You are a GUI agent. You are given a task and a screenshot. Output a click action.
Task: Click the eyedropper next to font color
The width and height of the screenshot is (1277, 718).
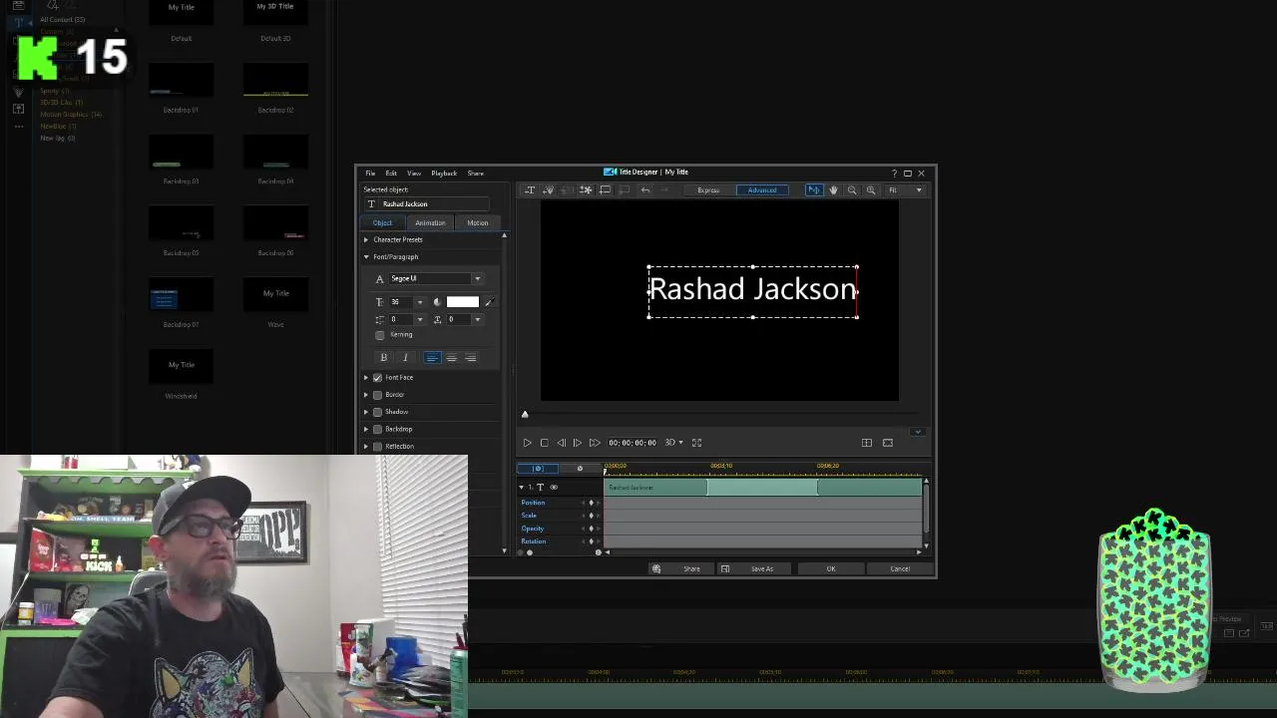pyautogui.click(x=489, y=302)
